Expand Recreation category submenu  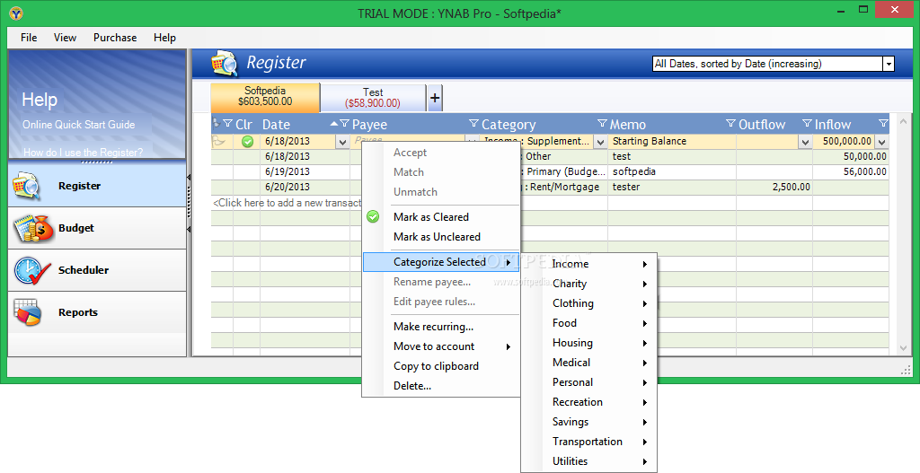pyautogui.click(x=589, y=402)
